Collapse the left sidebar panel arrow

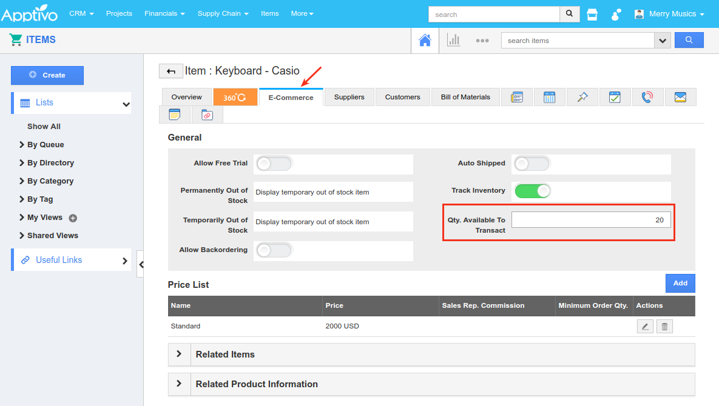click(x=141, y=264)
